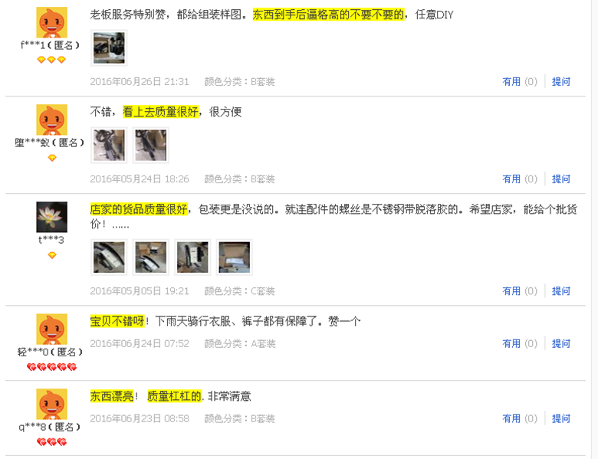Screen dimensions: 598x459
Task: Click the single diamond icon under t***3
Action: coord(52,255)
